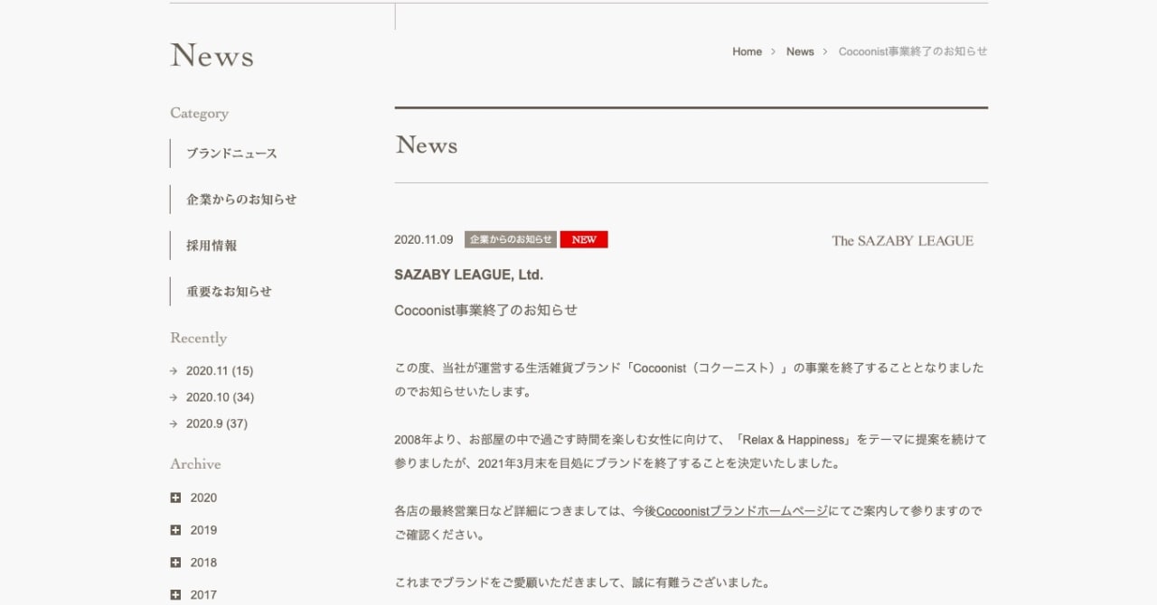Click the arrow beside 2020.11 (15)
The height and width of the screenshot is (605, 1157).
(x=174, y=371)
